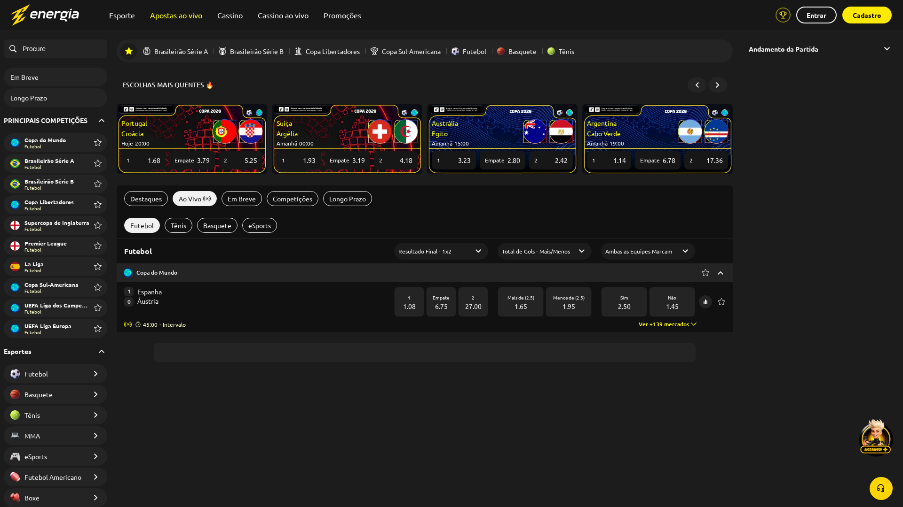
Task: Open Longo Prazo in the sidebar
Action: 55,98
